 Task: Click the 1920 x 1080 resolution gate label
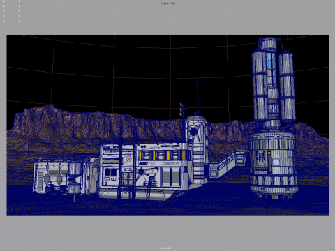click(x=168, y=3)
